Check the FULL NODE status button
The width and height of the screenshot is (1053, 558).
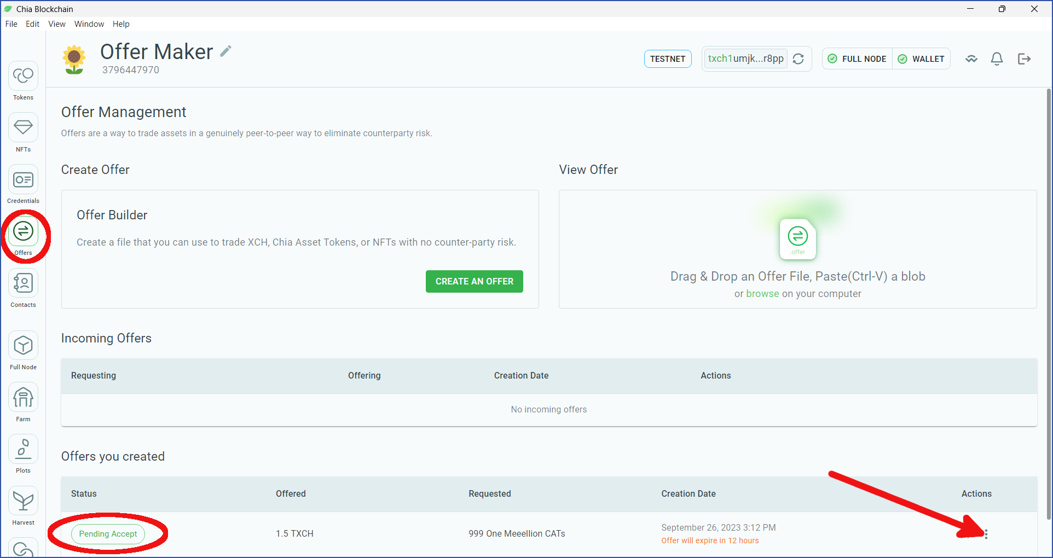click(x=857, y=59)
